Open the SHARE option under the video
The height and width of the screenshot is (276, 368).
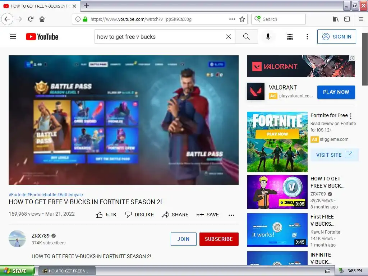[x=175, y=215]
